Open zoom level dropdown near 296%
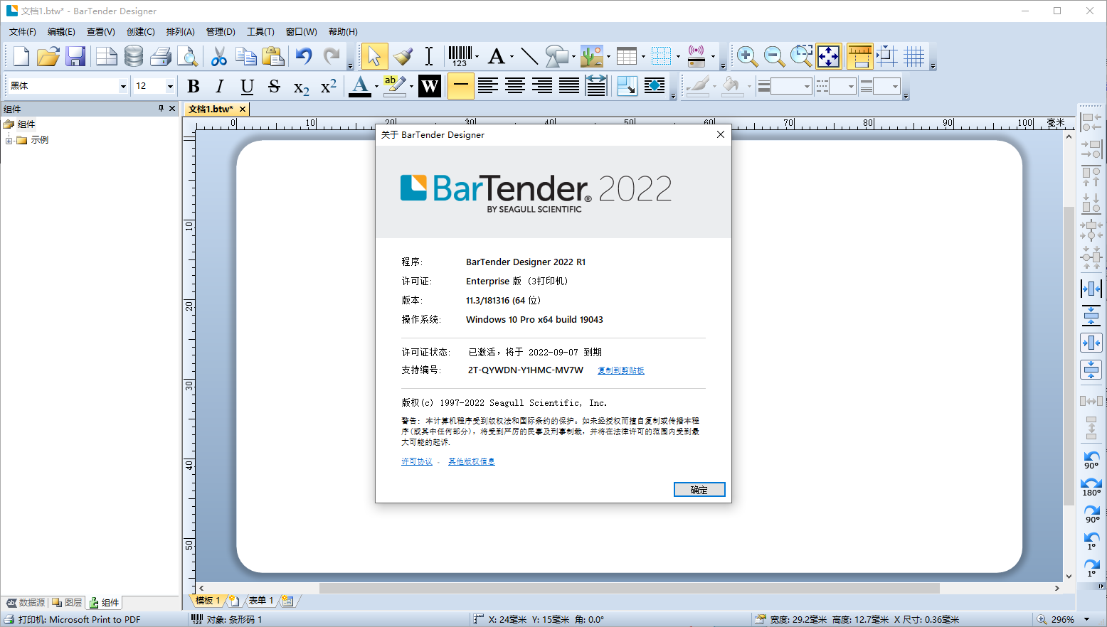The width and height of the screenshot is (1107, 627). (1086, 619)
